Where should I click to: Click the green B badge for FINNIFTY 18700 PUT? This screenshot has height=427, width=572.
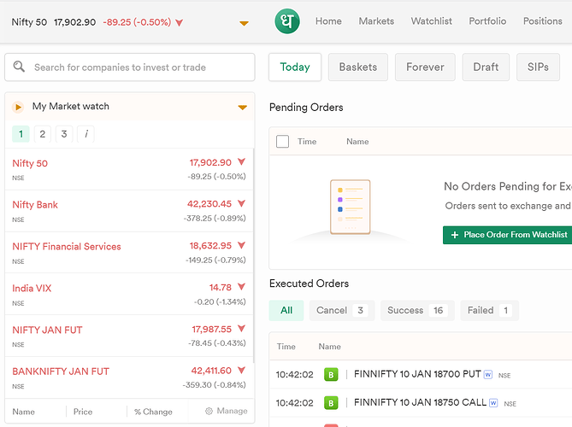(x=331, y=375)
